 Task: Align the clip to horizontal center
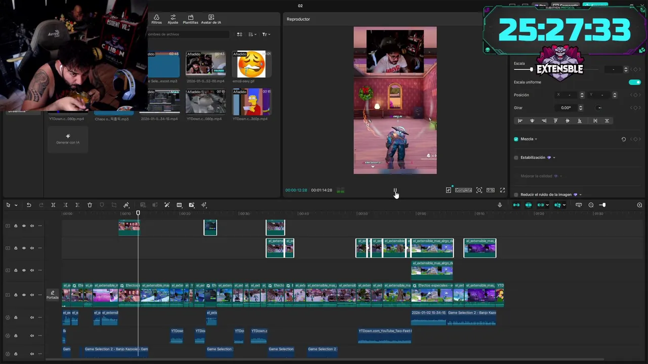coord(532,121)
